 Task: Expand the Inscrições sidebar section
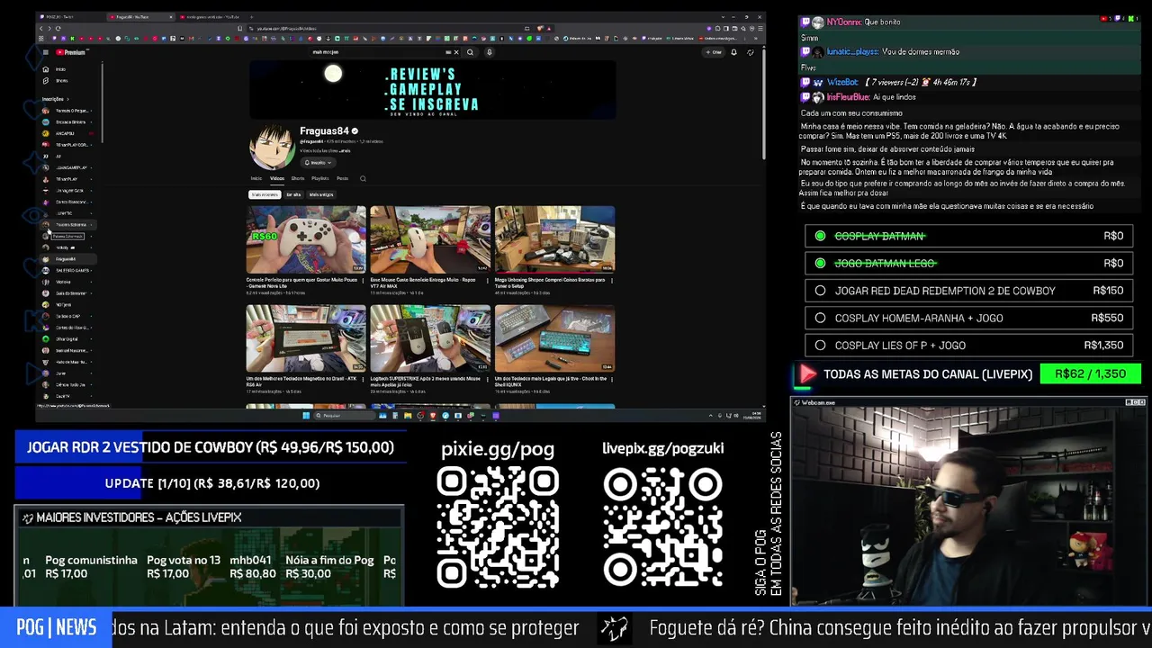56,99
